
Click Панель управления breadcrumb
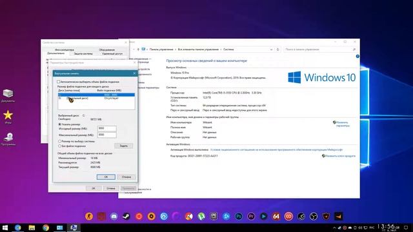(161, 50)
